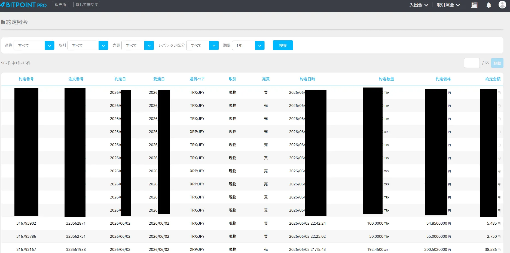510x253 pixels.
Task: Sort by 取引 column header
Action: (x=233, y=79)
